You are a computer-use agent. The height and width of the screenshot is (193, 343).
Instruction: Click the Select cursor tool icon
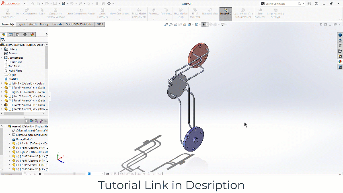point(88,4)
